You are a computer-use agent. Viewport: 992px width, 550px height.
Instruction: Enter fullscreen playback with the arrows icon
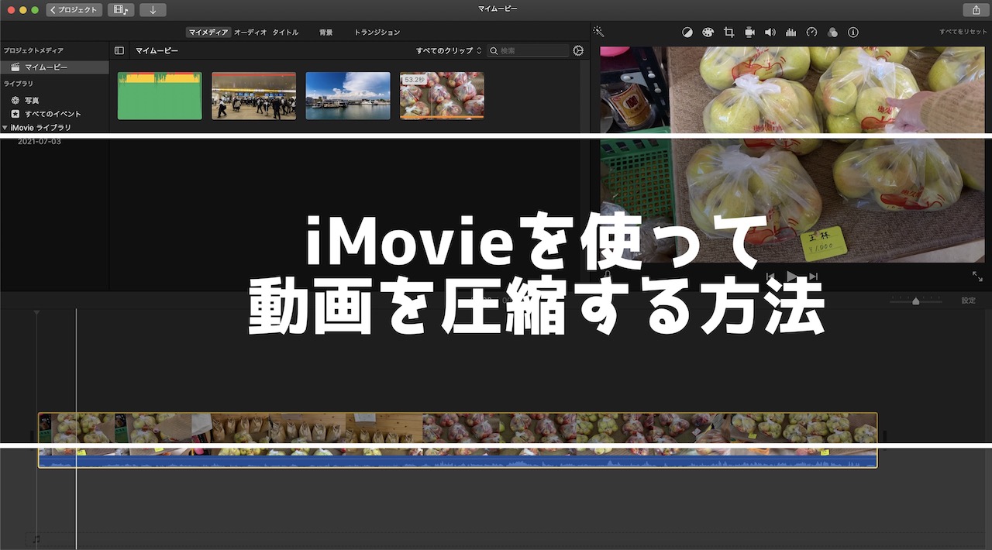click(977, 277)
